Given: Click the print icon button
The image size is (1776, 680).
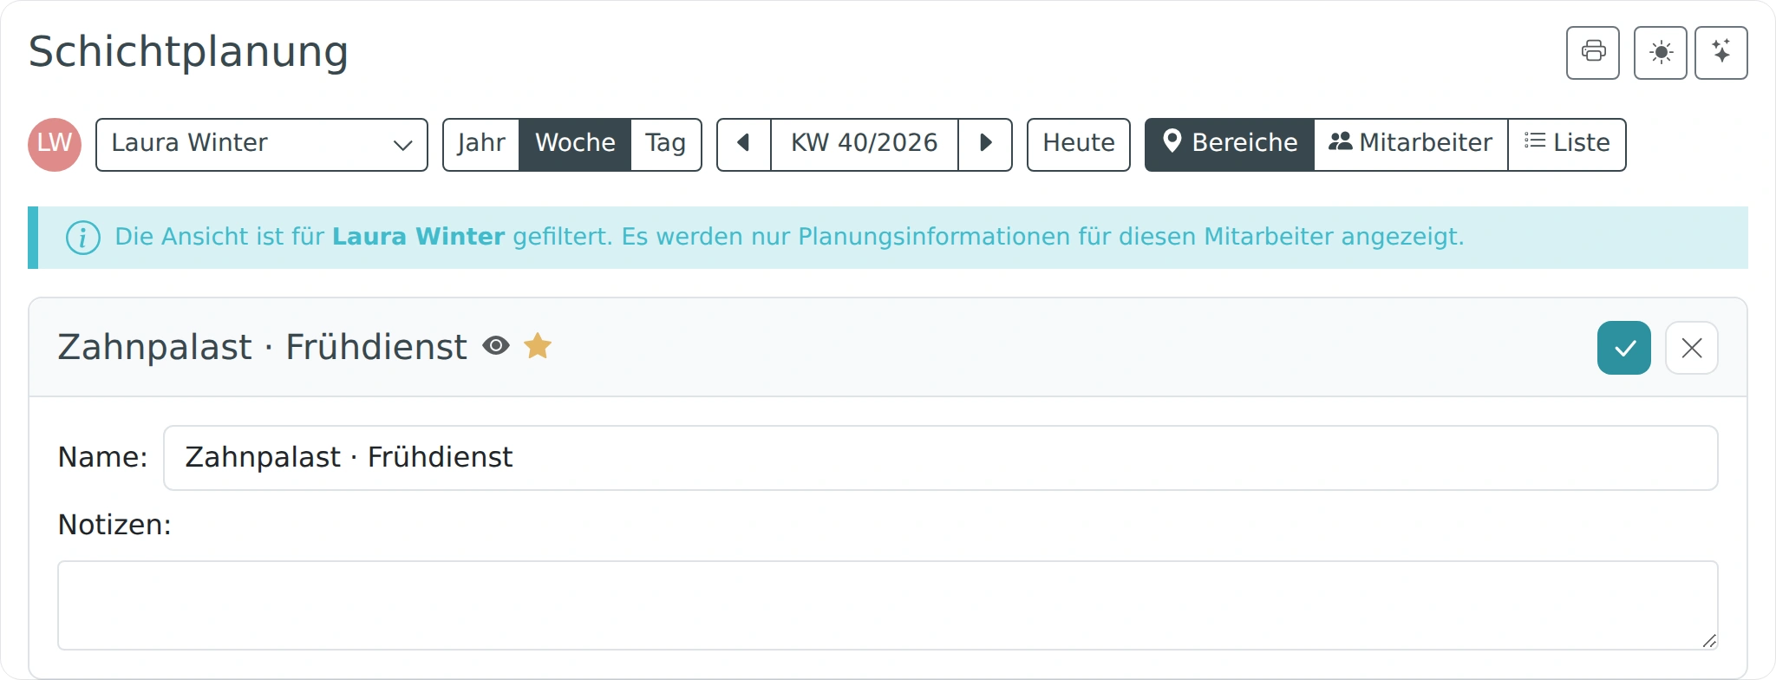Looking at the screenshot, I should point(1592,53).
